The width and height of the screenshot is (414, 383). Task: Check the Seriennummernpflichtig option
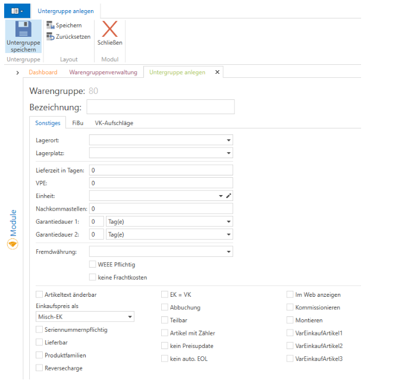(x=39, y=329)
